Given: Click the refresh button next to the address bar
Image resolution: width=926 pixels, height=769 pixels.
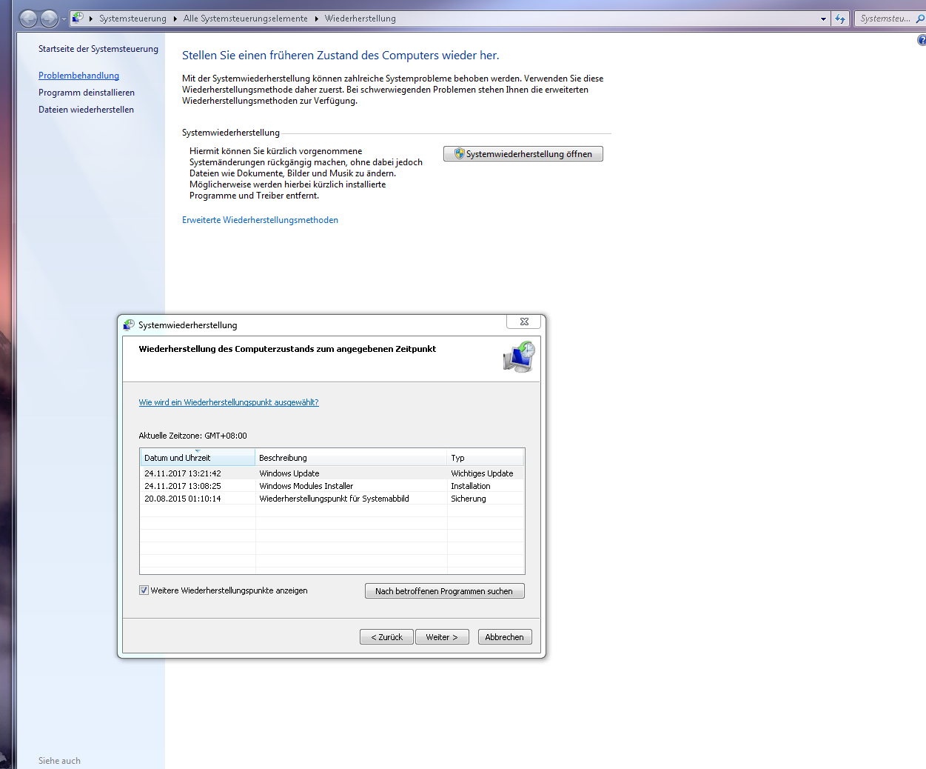Looking at the screenshot, I should 840,19.
